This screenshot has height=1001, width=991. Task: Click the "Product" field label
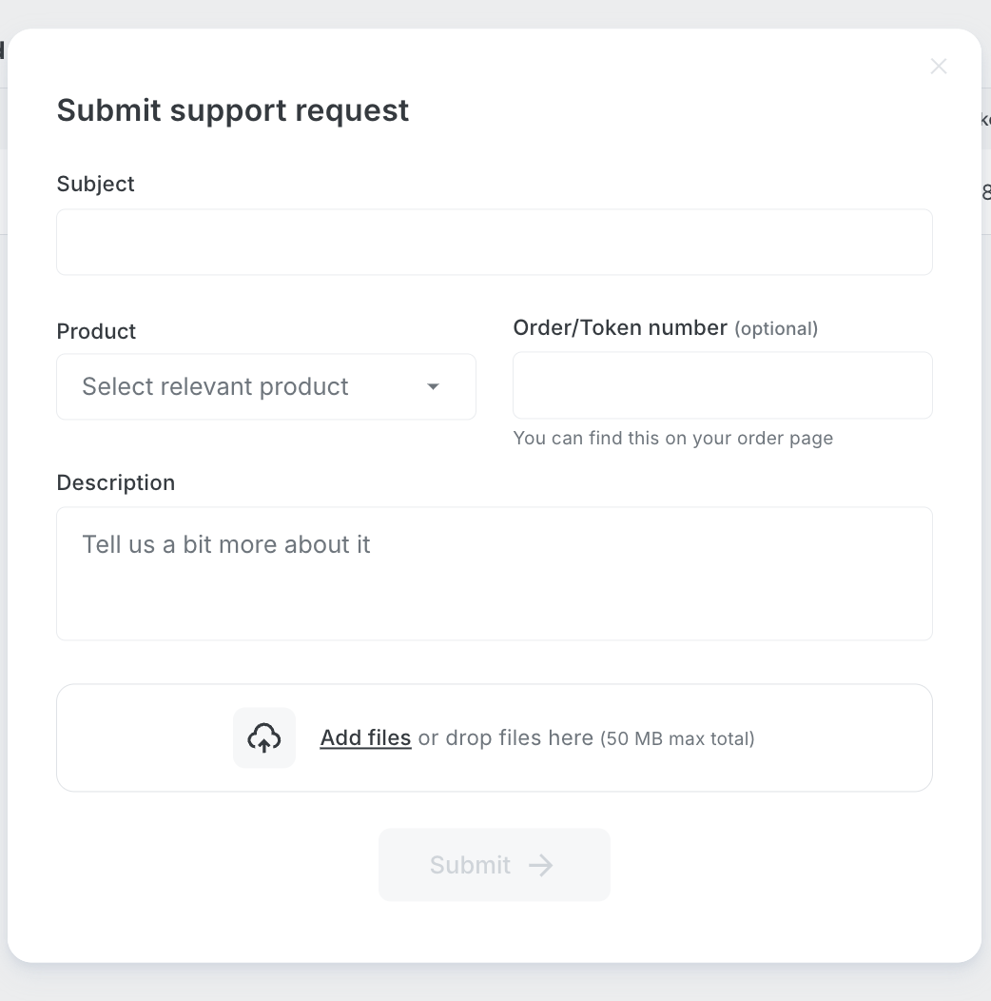tap(96, 331)
